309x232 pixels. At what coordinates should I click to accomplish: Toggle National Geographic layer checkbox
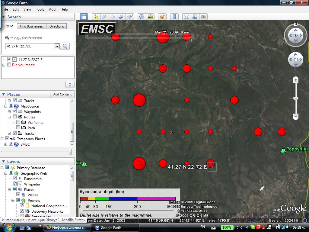22,205
